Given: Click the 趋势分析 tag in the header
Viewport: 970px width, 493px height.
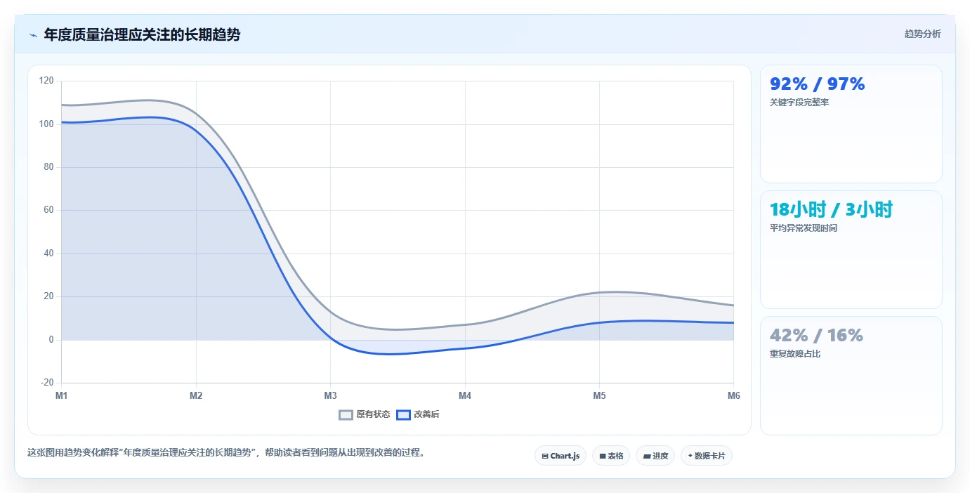Looking at the screenshot, I should click(922, 34).
